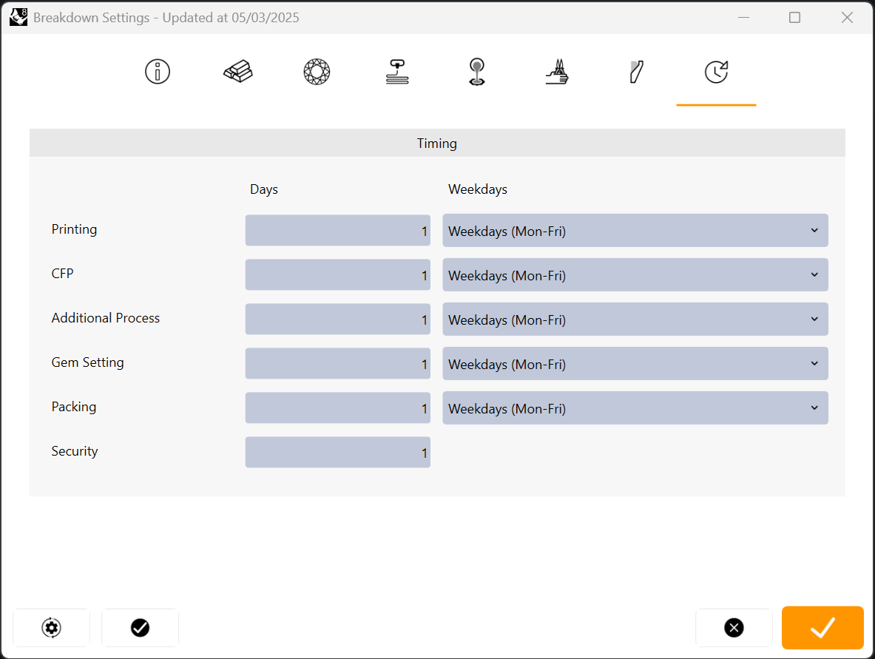Open the metal bars tab icon

238,72
